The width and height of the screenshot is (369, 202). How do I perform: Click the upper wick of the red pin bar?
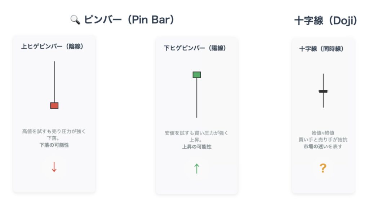pyautogui.click(x=54, y=82)
